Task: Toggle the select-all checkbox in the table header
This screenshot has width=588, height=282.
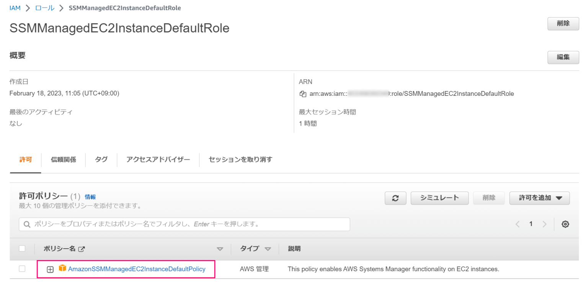Action: (x=22, y=248)
